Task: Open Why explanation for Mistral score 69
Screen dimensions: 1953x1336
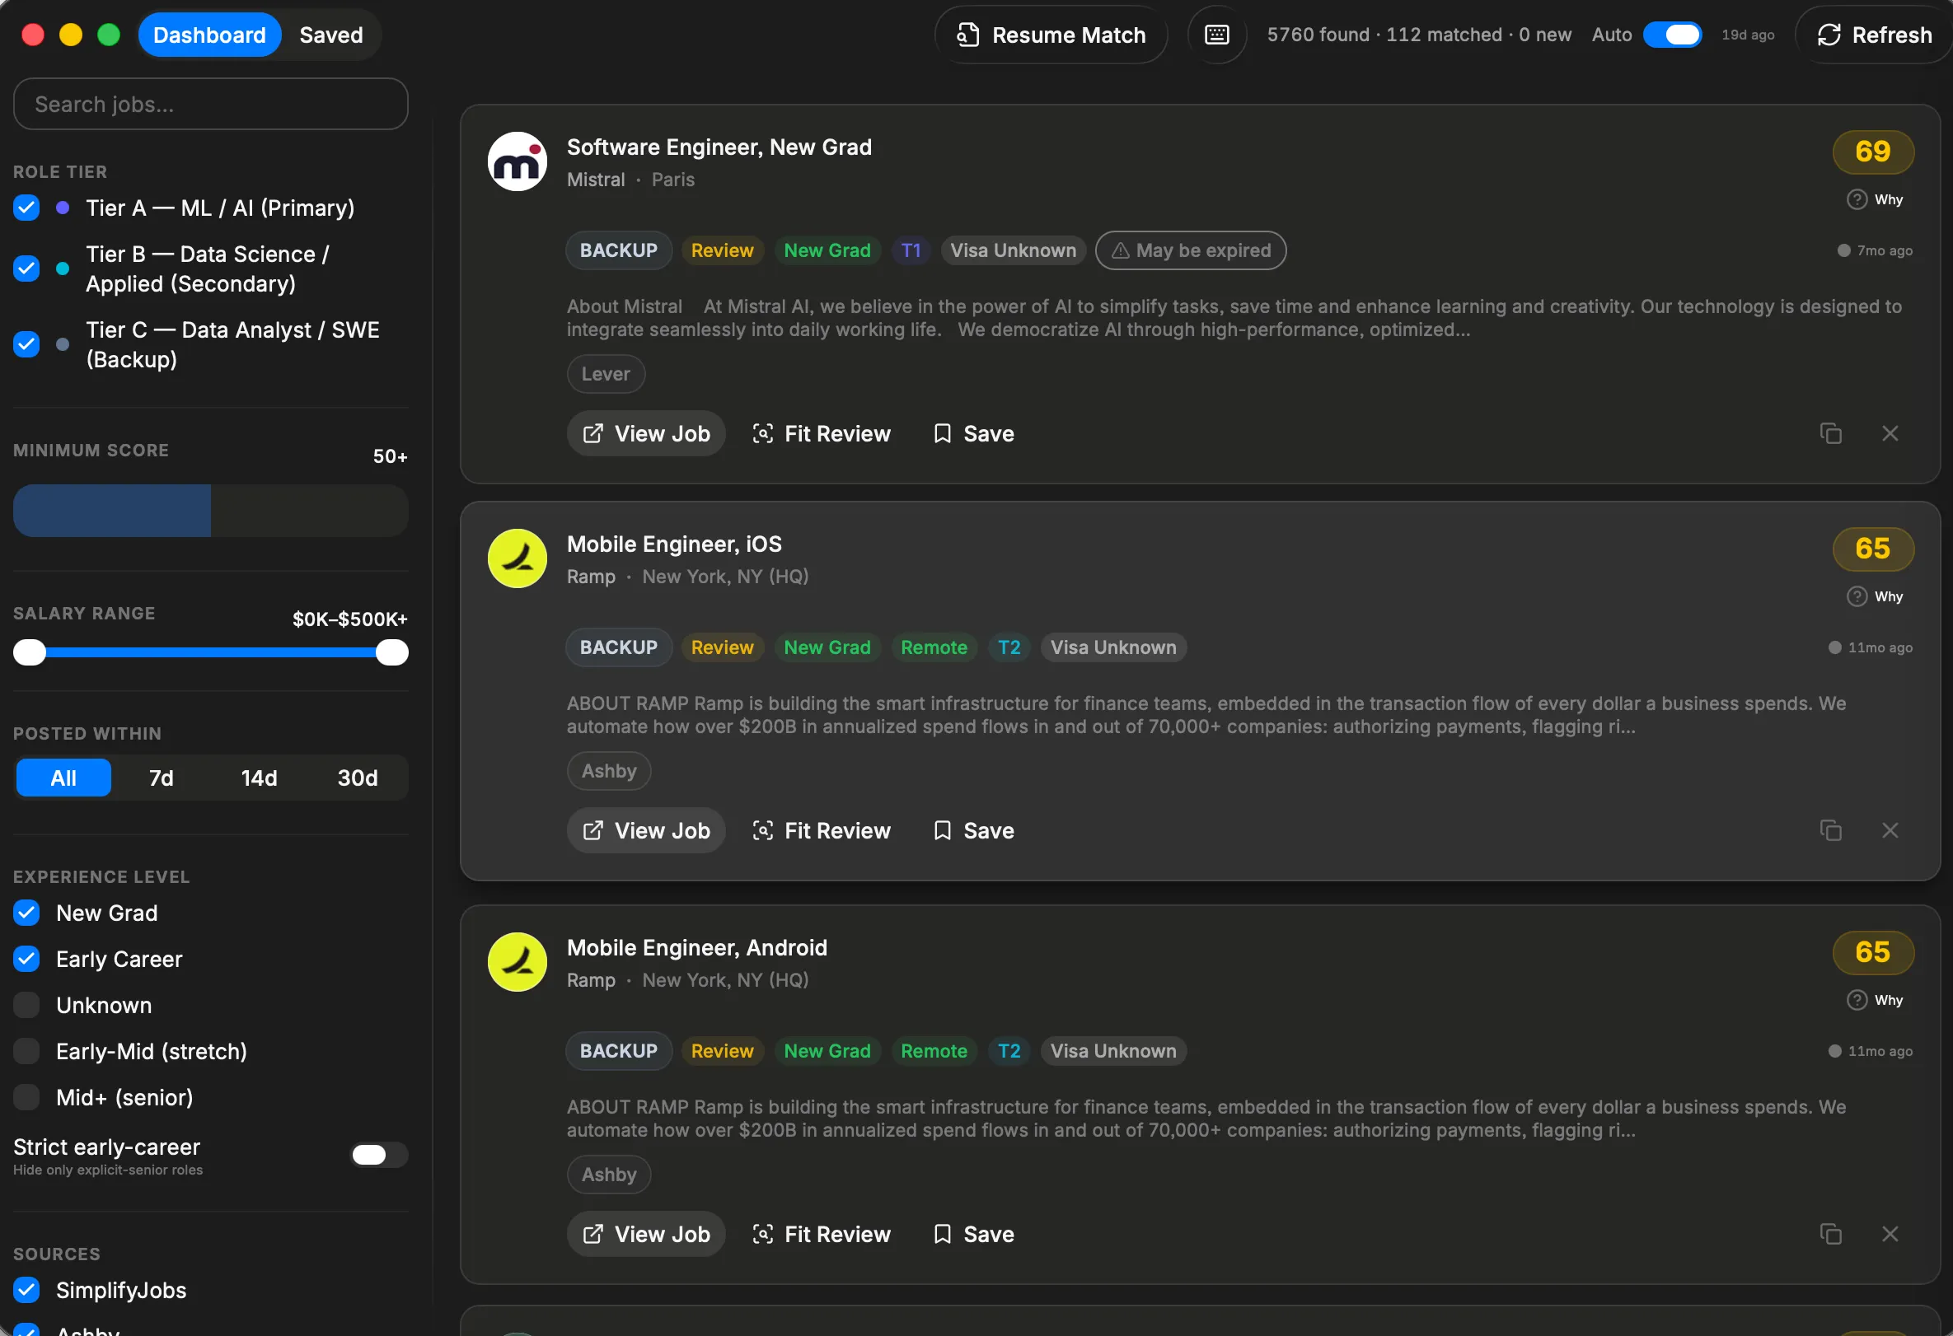Action: click(x=1874, y=200)
